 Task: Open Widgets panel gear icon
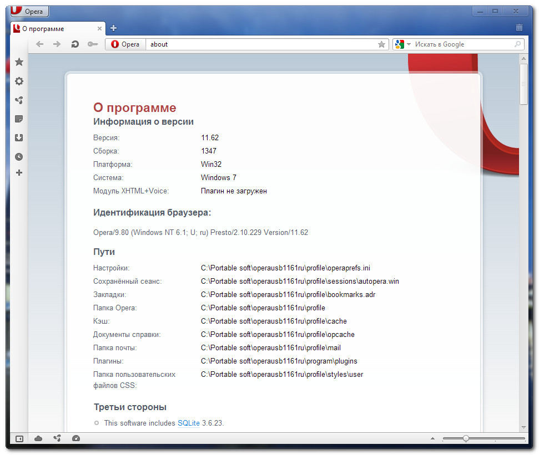click(19, 81)
